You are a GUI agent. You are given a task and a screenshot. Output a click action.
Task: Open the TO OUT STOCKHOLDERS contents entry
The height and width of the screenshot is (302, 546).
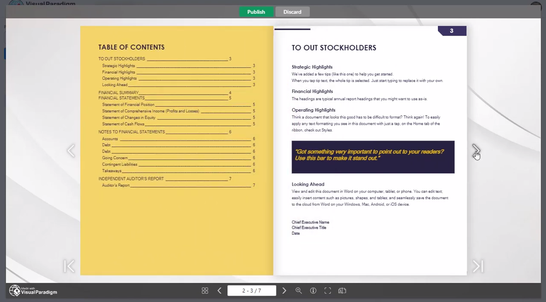coord(122,59)
